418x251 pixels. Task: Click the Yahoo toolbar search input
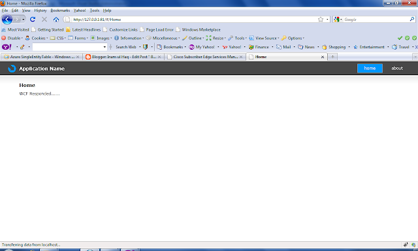67,47
